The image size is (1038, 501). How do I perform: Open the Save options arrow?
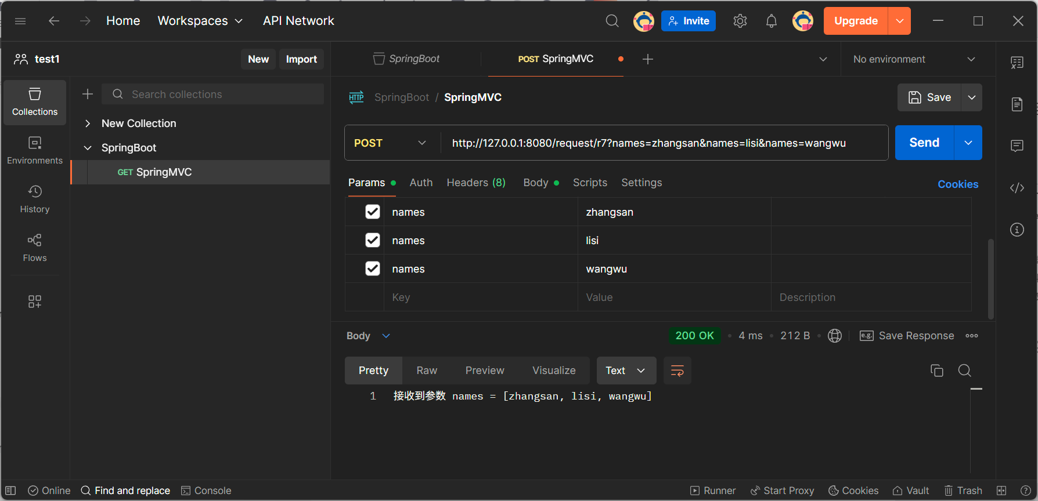click(972, 97)
